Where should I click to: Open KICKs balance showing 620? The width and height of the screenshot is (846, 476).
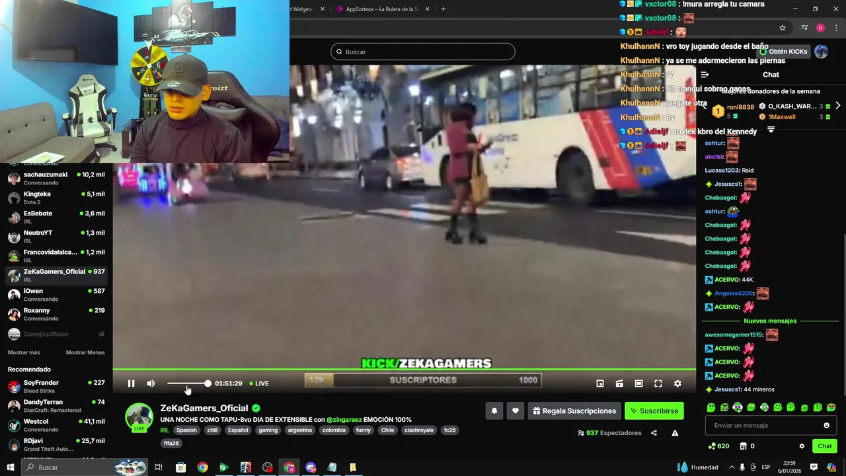(718, 446)
